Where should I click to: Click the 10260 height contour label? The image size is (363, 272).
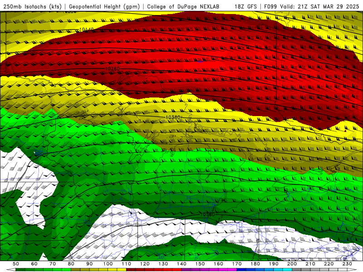(112, 69)
